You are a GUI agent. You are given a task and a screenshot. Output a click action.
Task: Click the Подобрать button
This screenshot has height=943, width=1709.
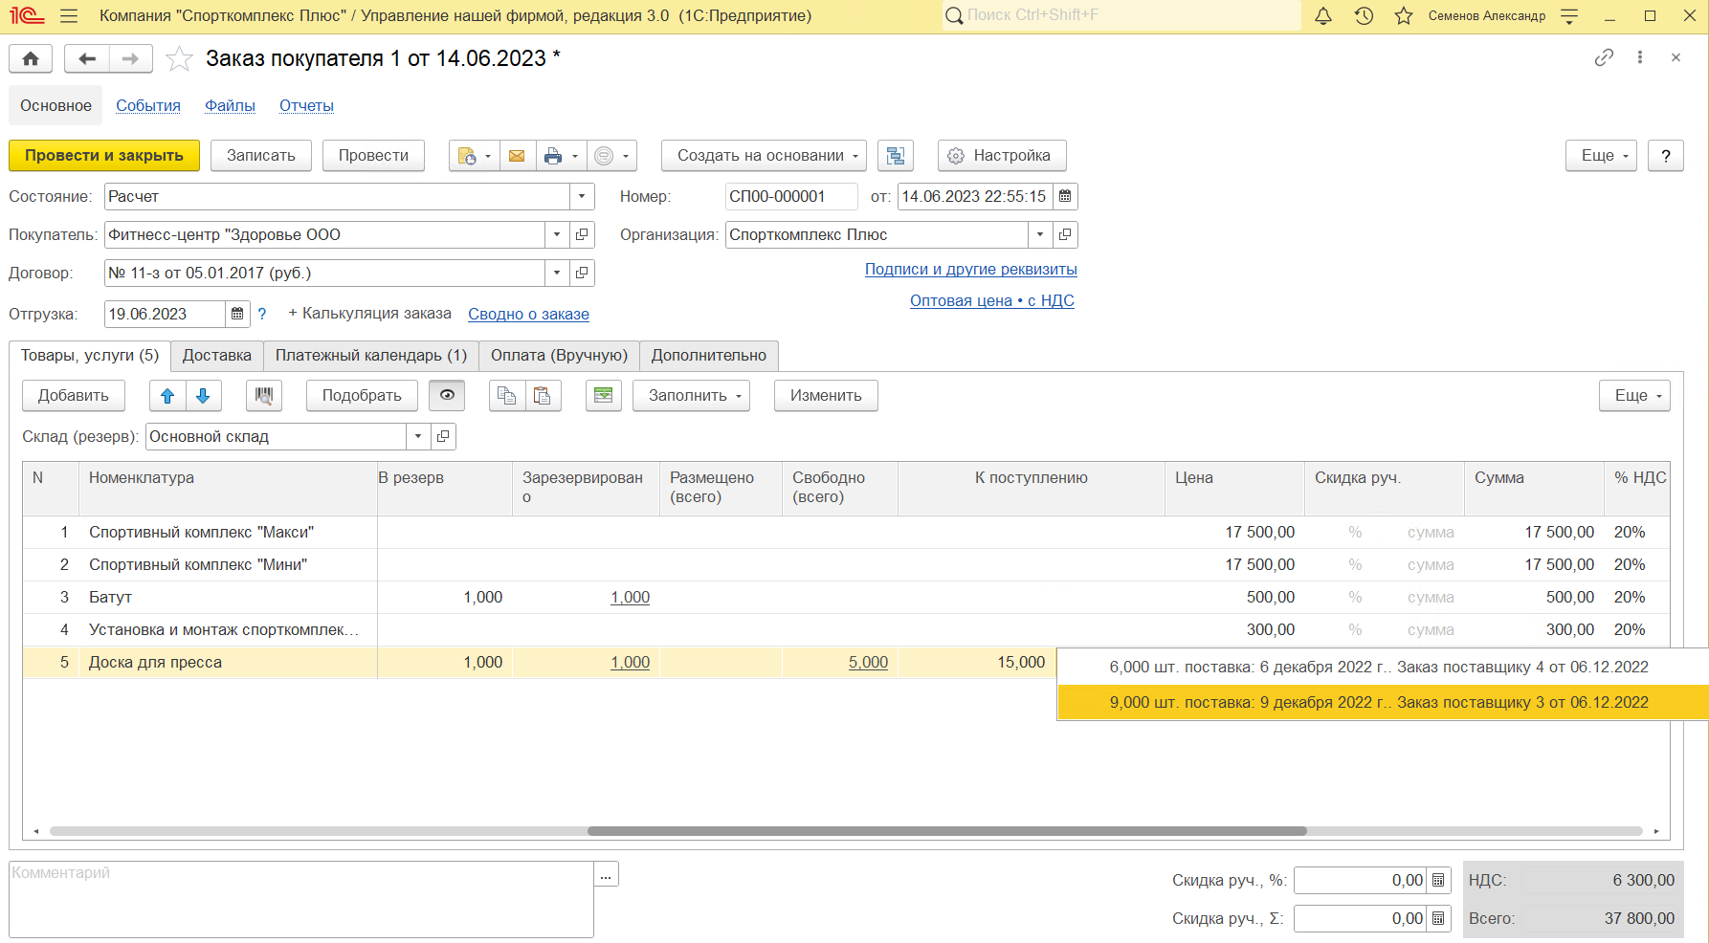click(x=362, y=396)
